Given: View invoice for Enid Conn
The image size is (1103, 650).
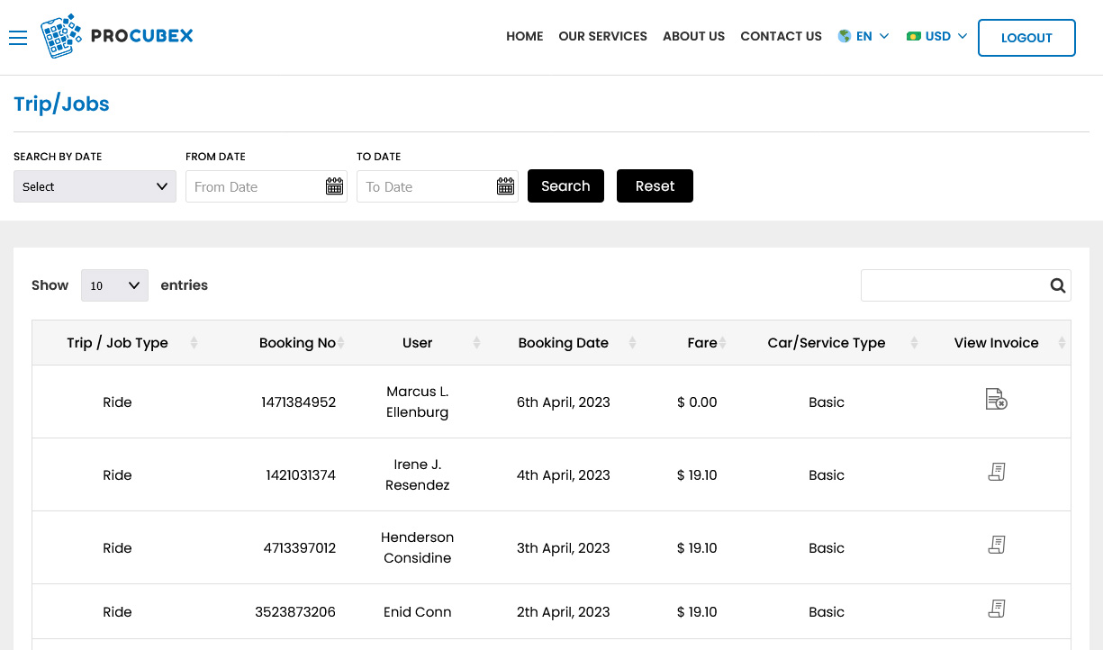Looking at the screenshot, I should [996, 609].
